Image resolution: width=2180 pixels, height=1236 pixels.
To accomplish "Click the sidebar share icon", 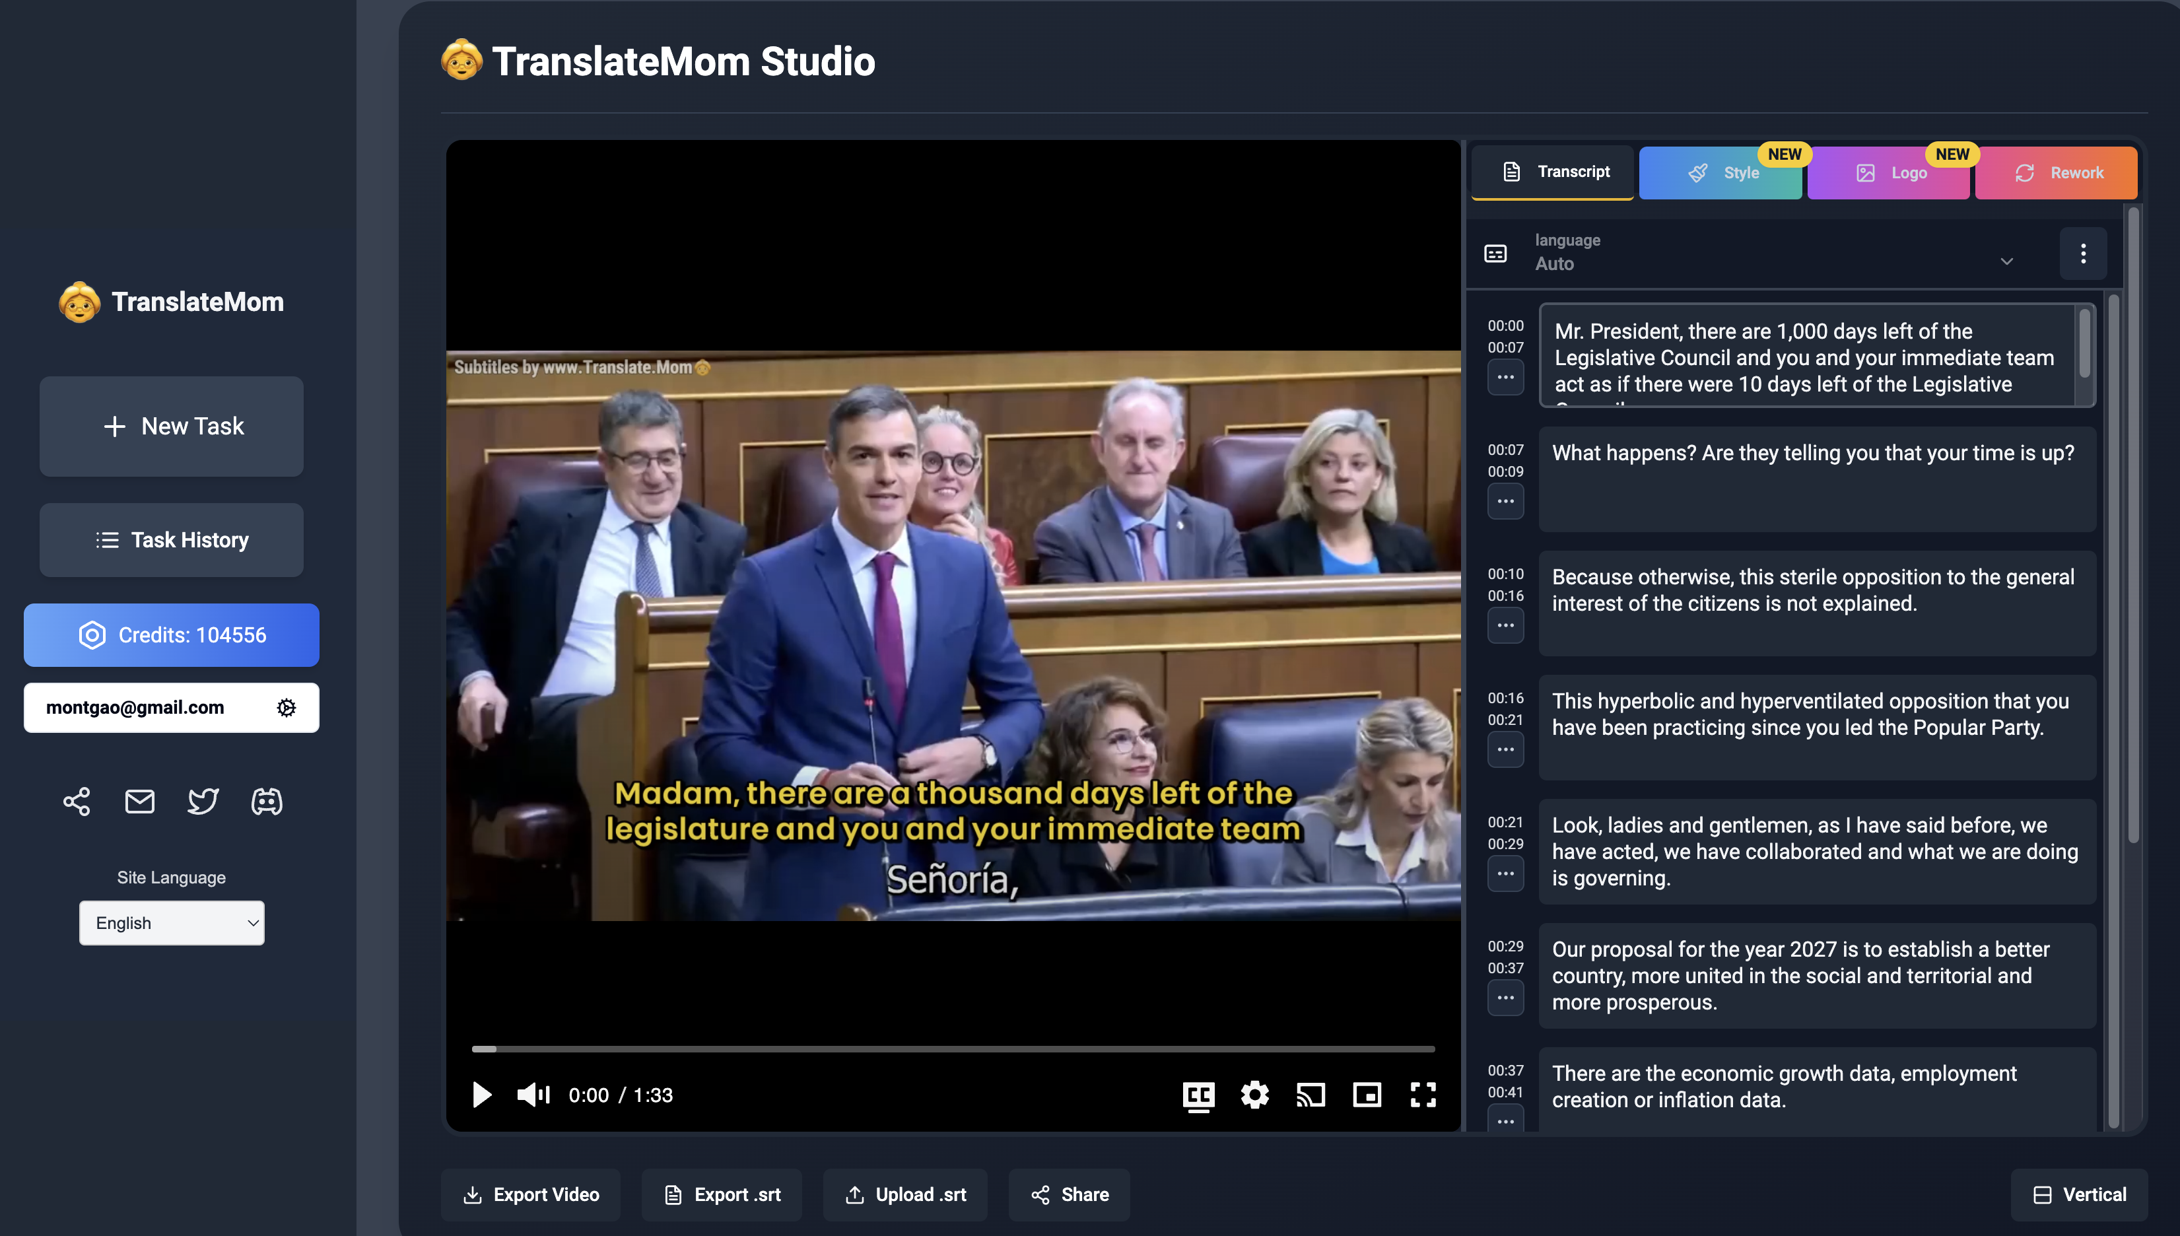I will tap(77, 802).
